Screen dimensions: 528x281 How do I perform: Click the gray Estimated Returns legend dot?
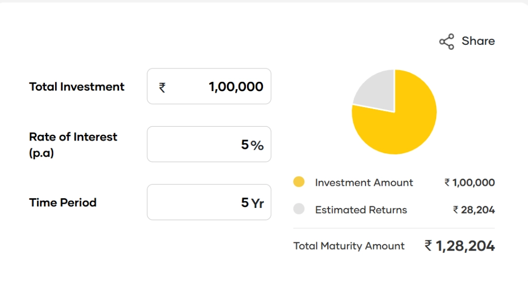[x=299, y=209]
